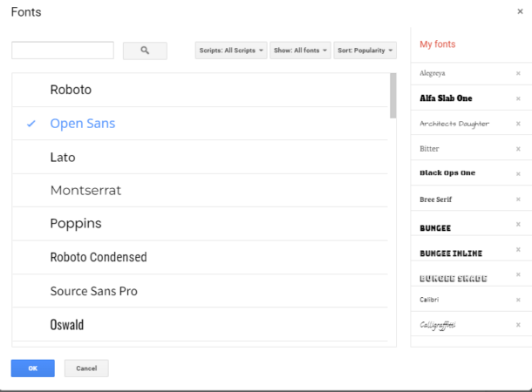Click Calligraffitti in My fonts list
Viewport: 532px width, 392px height.
tap(438, 325)
